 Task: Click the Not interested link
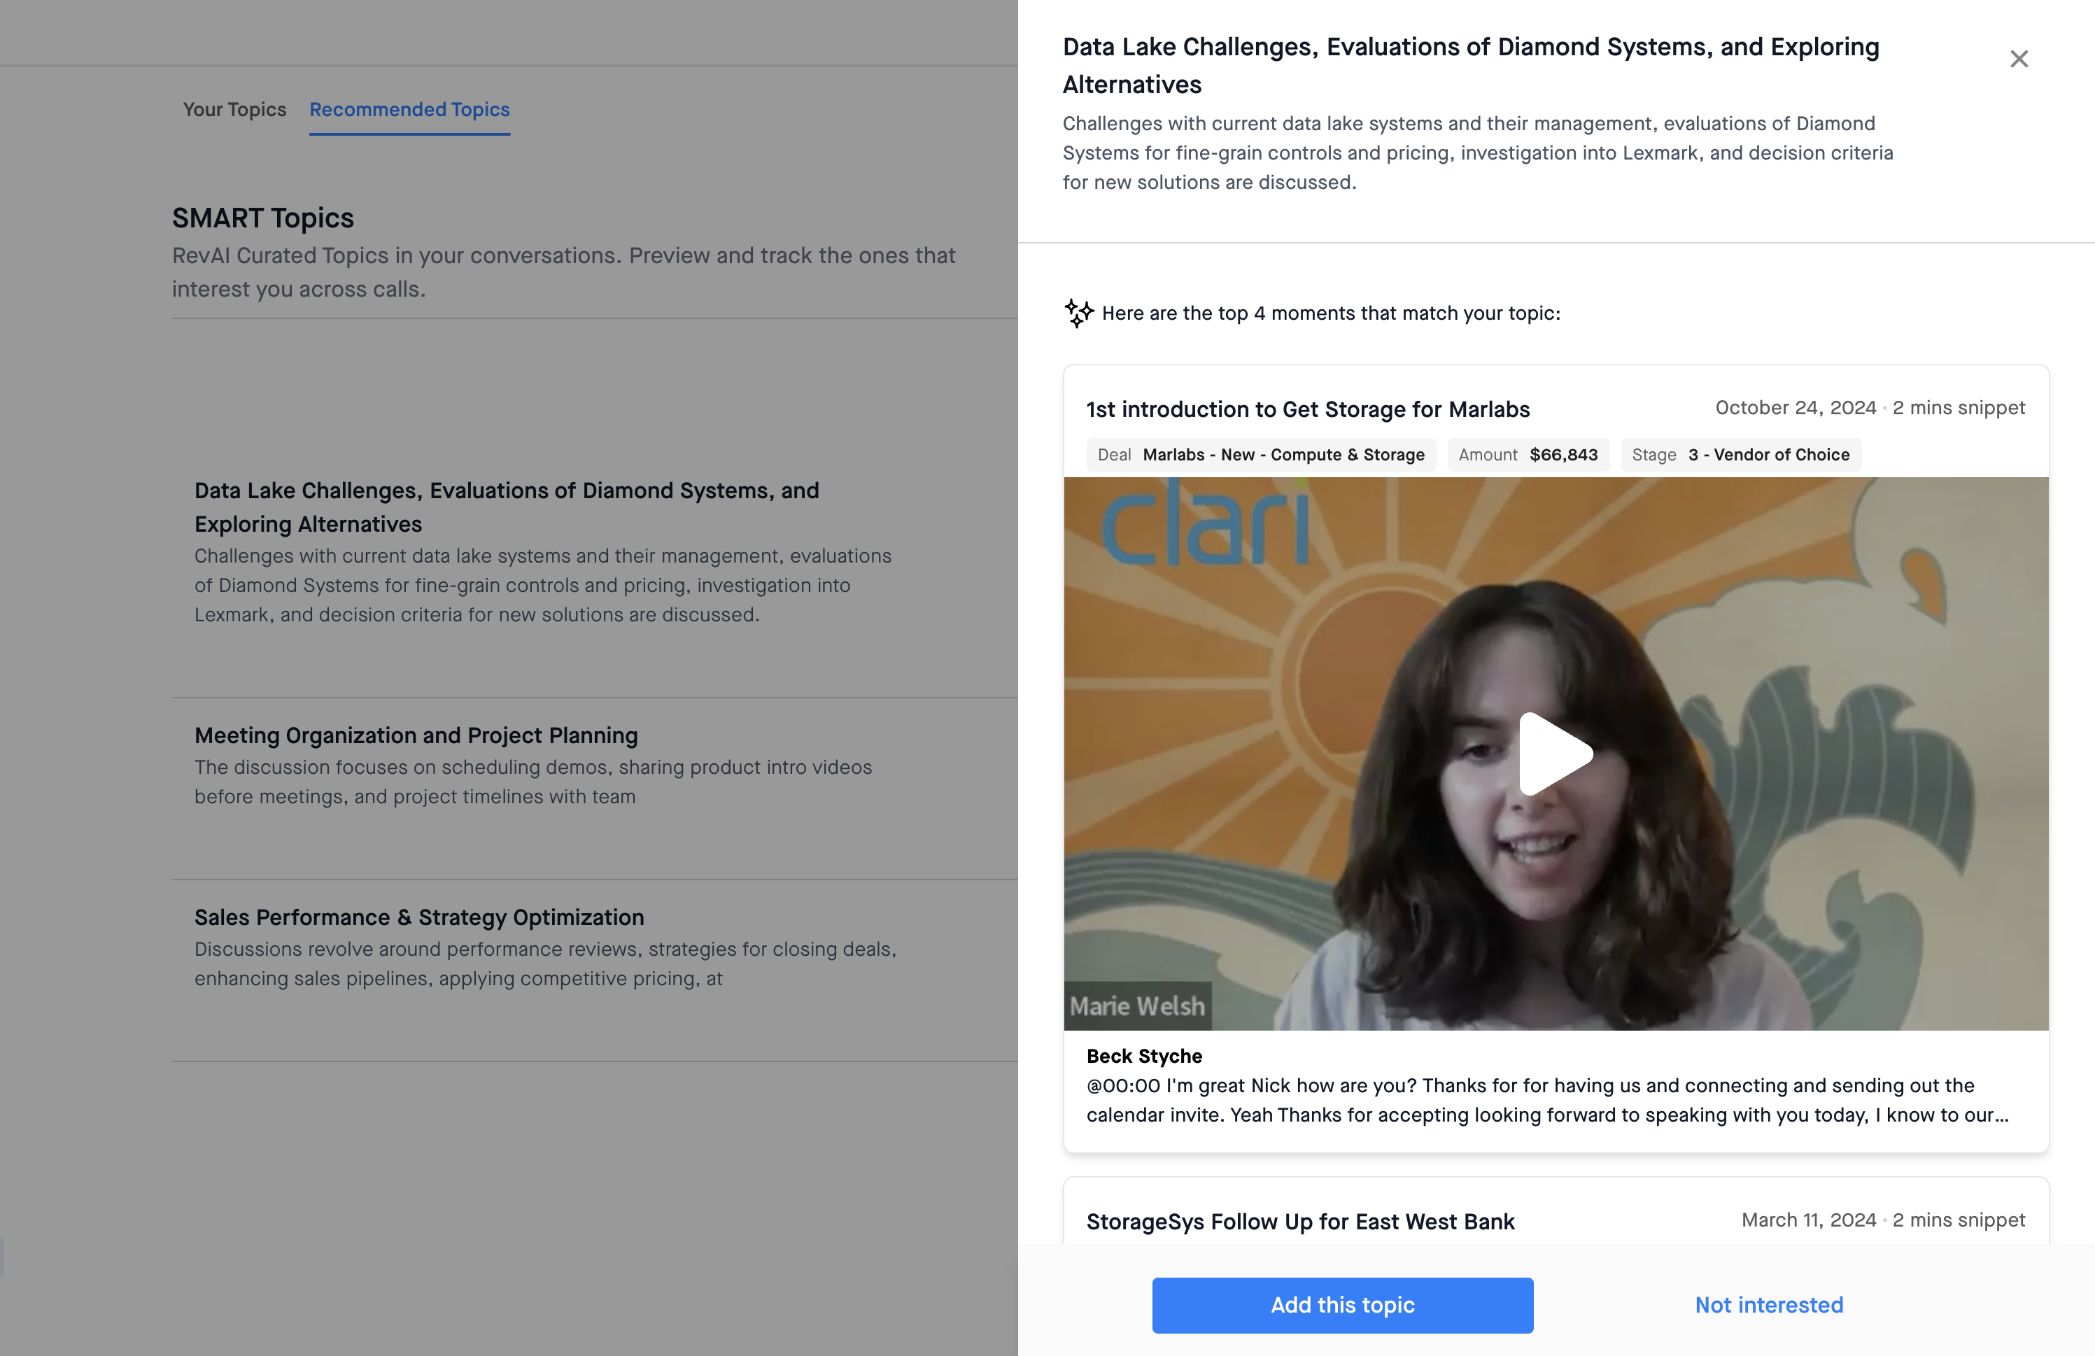point(1768,1304)
